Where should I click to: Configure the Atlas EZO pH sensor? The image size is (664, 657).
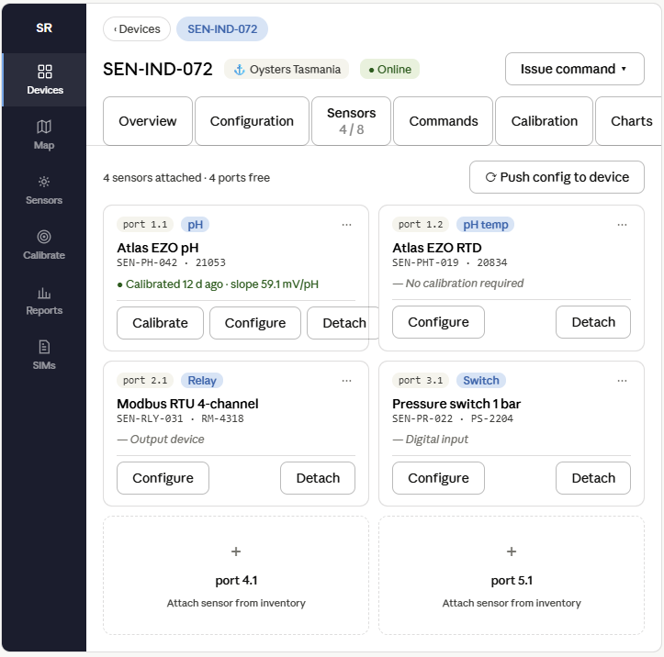pyautogui.click(x=255, y=323)
